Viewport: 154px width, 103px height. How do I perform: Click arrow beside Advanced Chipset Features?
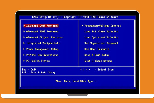[24, 37]
